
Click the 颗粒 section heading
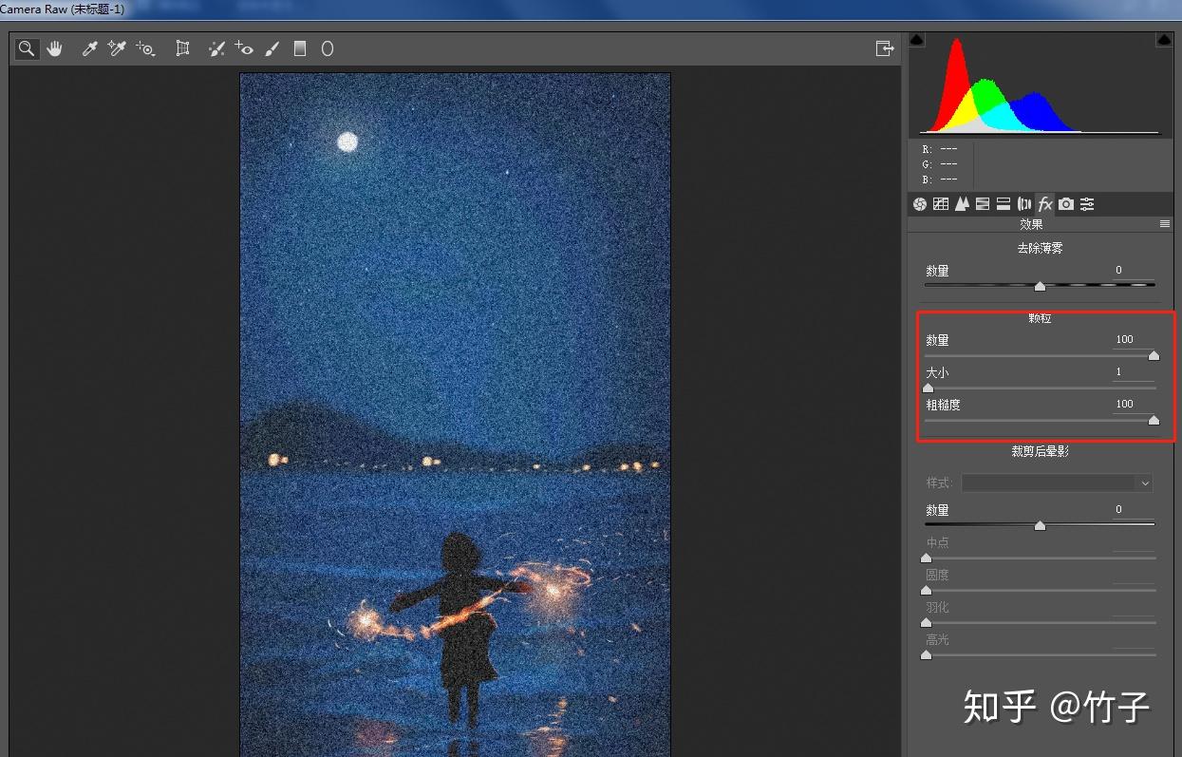[x=1040, y=318]
